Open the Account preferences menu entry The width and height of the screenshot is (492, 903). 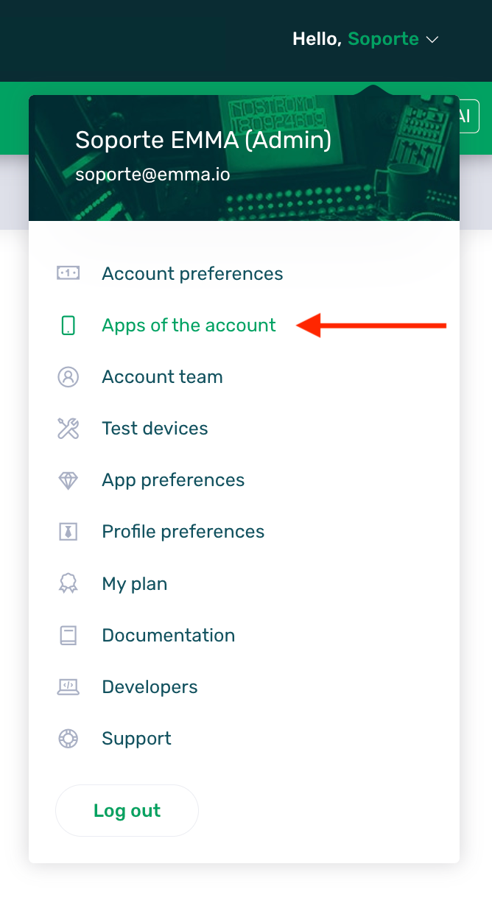(x=192, y=273)
